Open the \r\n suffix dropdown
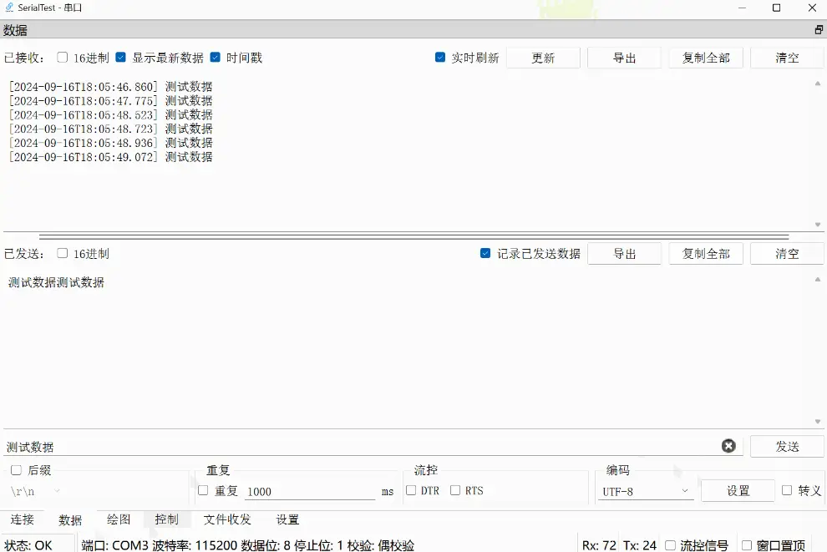Viewport: 827px width, 552px height. click(x=35, y=491)
